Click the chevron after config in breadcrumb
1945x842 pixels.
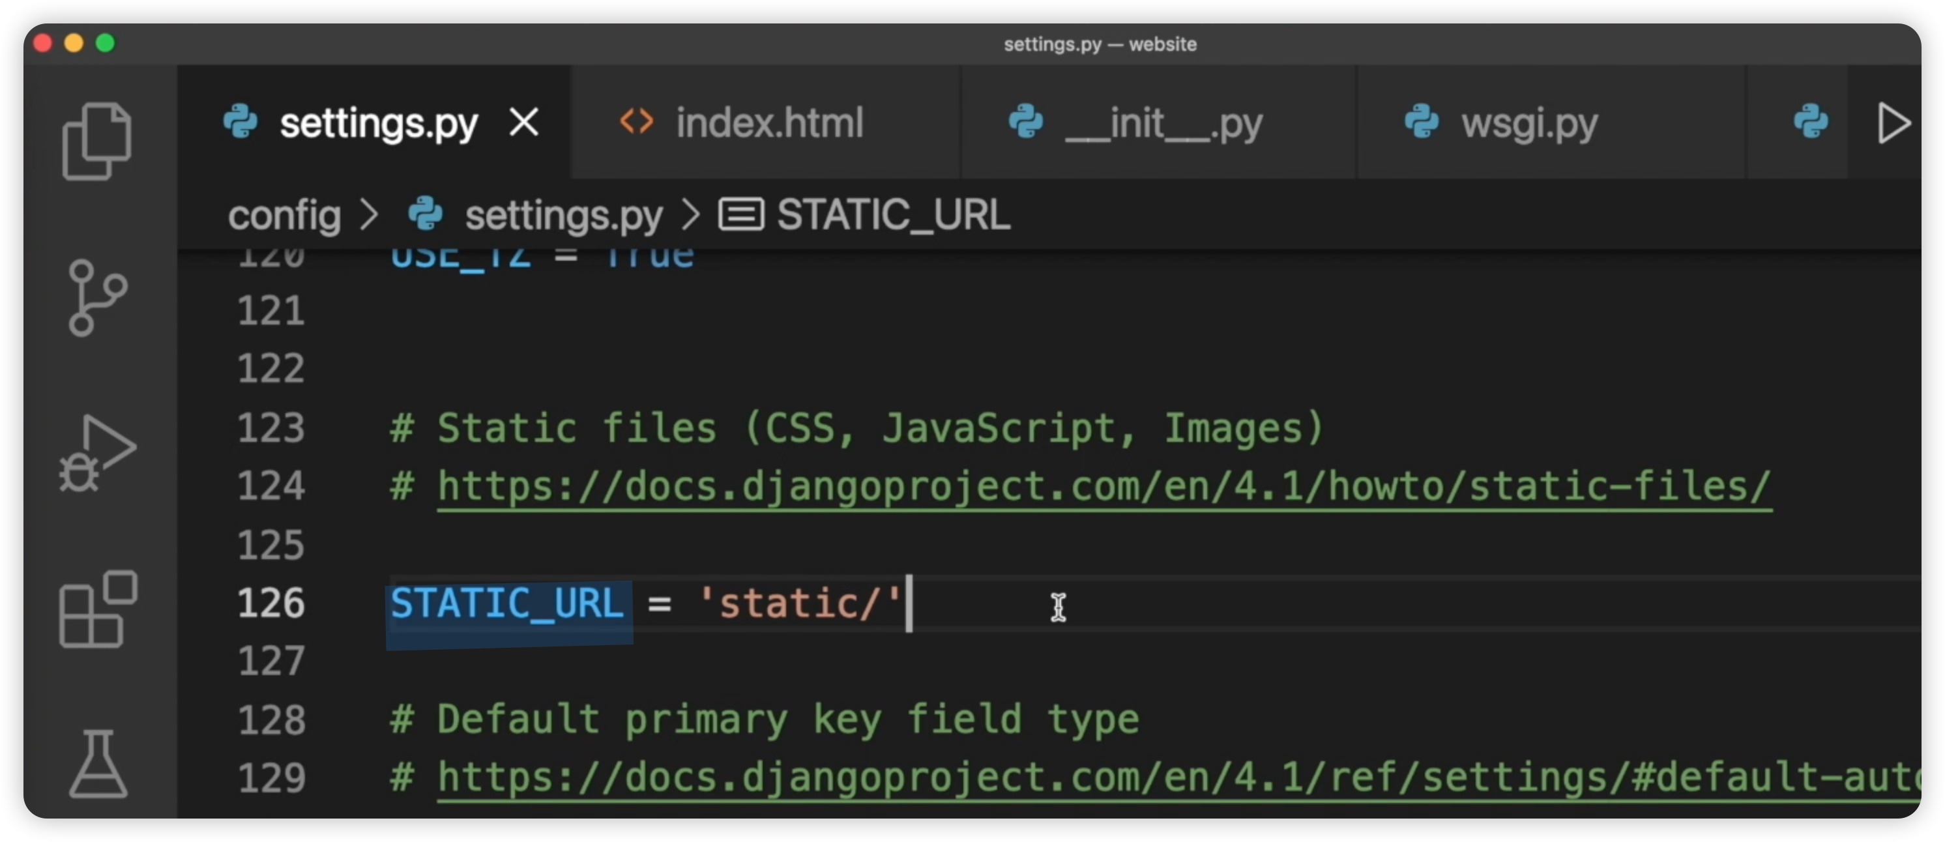pyautogui.click(x=368, y=215)
